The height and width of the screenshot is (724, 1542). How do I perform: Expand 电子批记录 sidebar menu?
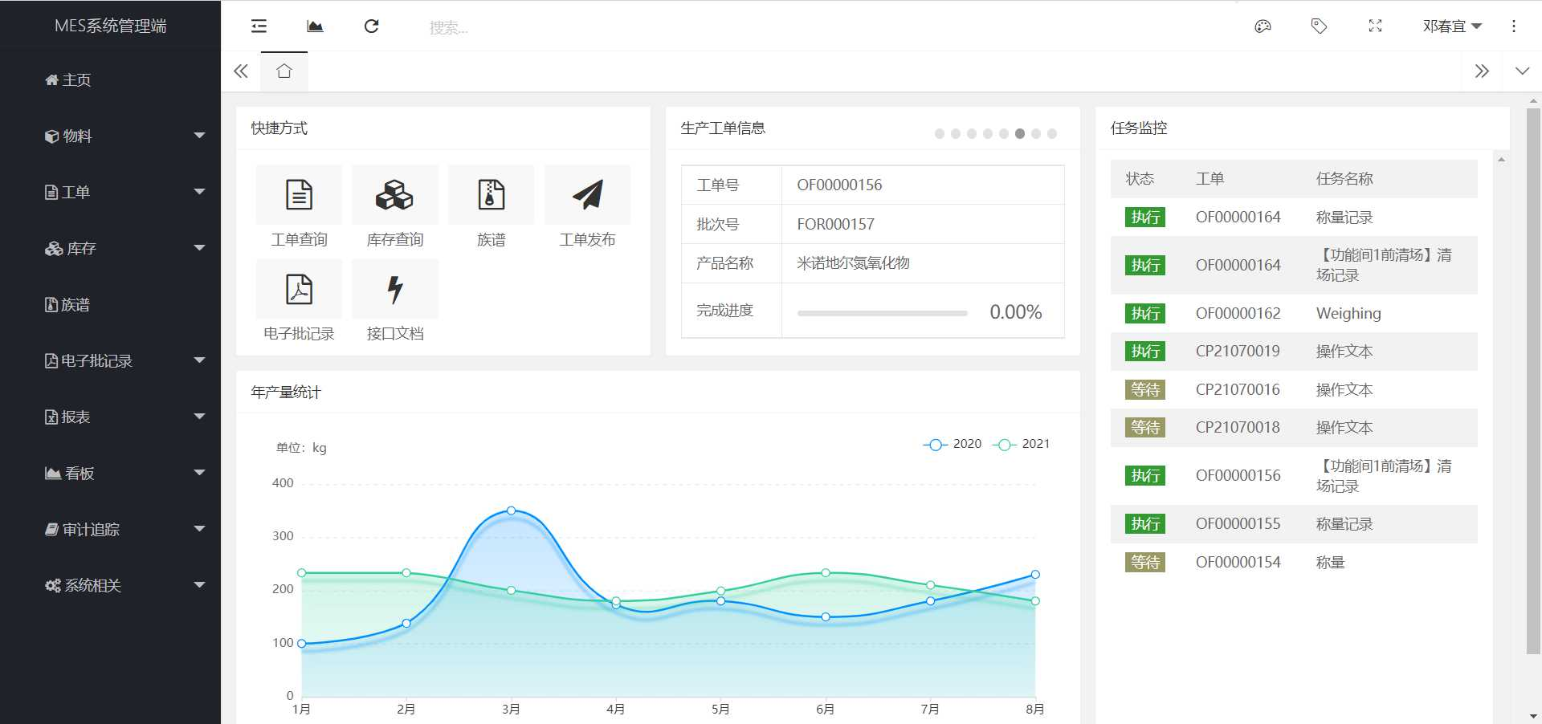(110, 361)
